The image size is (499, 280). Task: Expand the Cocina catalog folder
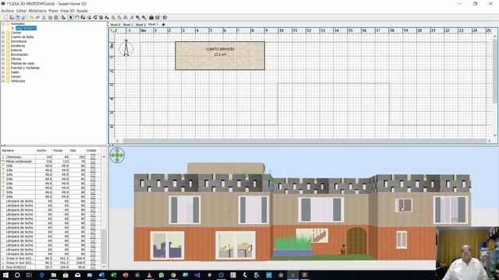(x=3, y=33)
